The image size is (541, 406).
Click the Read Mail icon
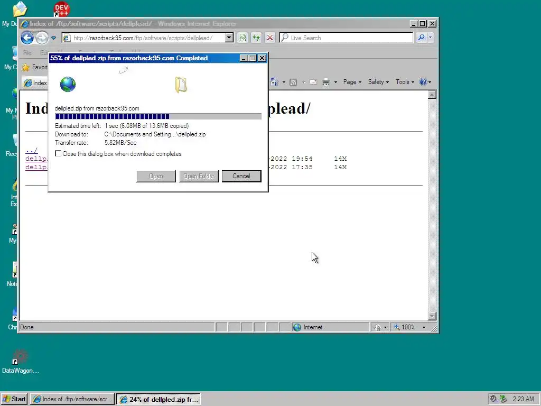point(313,82)
